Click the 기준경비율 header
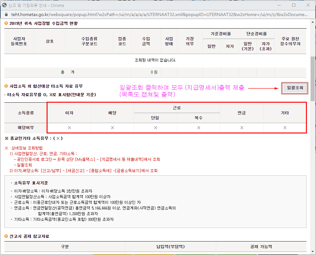 (x=221, y=34)
